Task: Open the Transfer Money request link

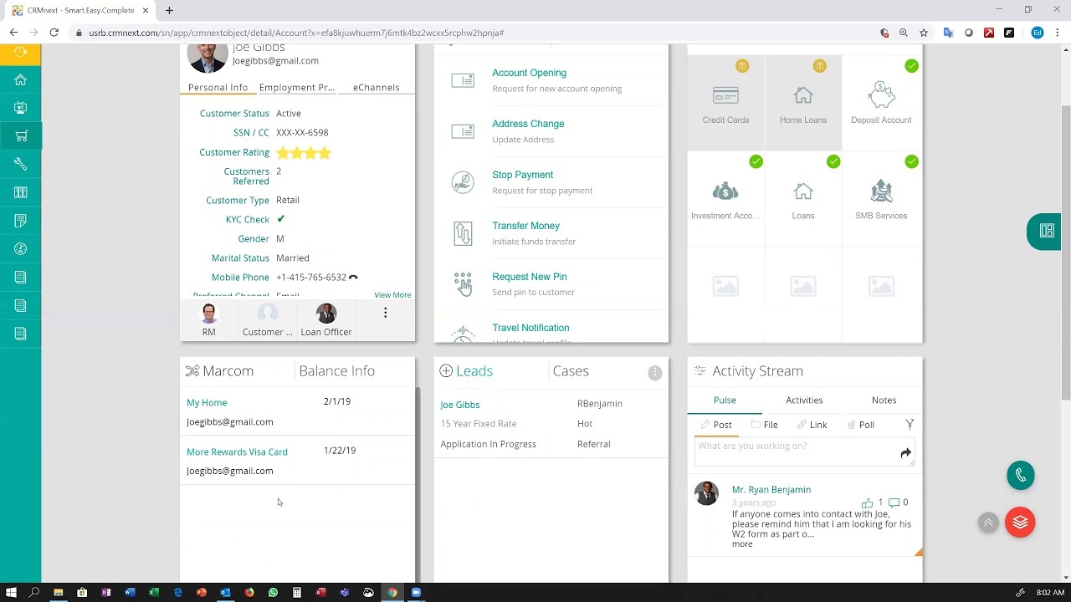Action: pyautogui.click(x=525, y=226)
